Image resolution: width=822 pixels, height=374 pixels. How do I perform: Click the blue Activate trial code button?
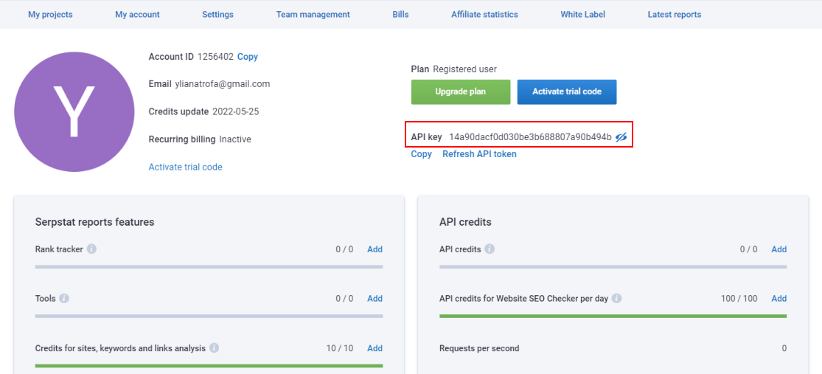pos(567,91)
